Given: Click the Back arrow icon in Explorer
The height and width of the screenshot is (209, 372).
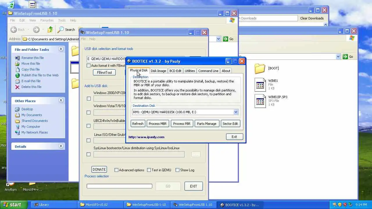Looking at the screenshot, I should pos(14,30).
